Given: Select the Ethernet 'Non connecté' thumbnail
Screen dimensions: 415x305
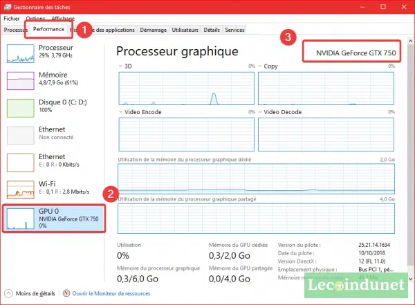Looking at the screenshot, I should tap(20, 135).
